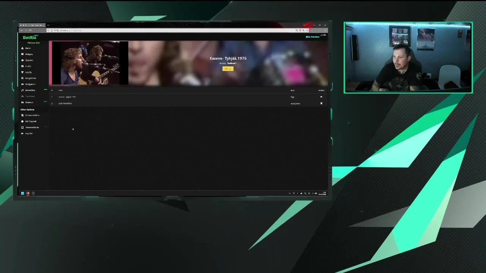486x273 pixels.
Task: Click the yellow button under the song title
Action: pyautogui.click(x=228, y=69)
